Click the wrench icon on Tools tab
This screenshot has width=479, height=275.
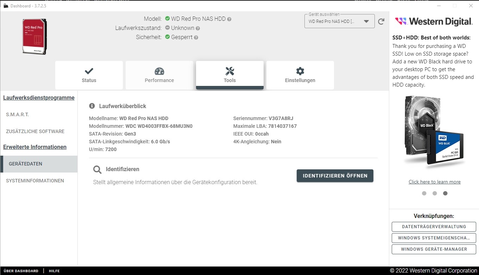coord(230,71)
